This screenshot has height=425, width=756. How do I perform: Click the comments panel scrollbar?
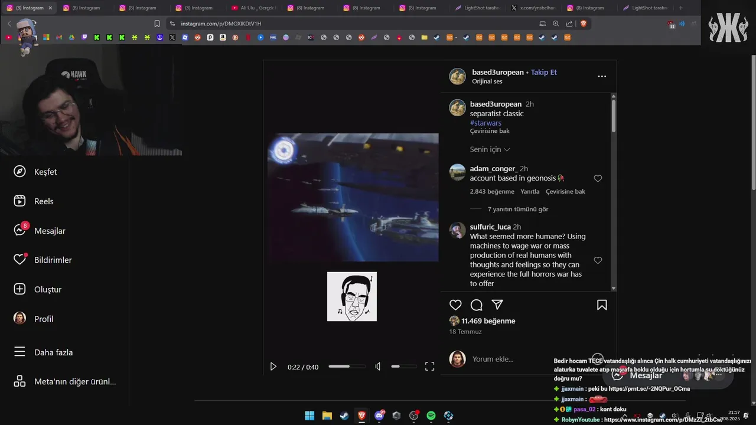[614, 115]
